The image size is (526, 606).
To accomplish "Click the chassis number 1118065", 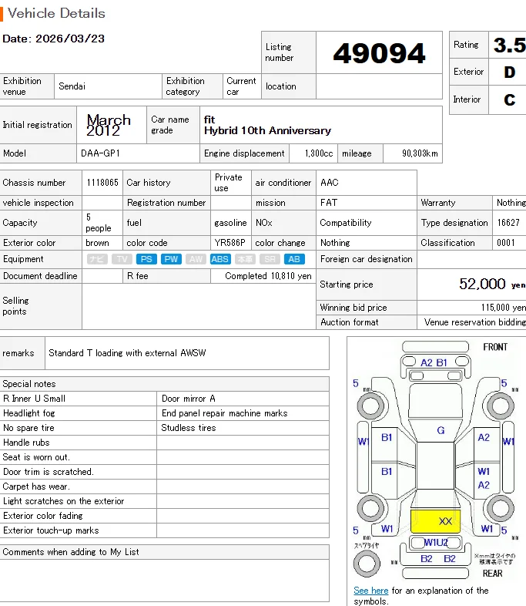I will click(x=102, y=183).
